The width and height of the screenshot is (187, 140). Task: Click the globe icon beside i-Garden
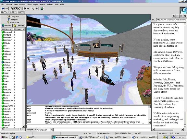[3, 62]
